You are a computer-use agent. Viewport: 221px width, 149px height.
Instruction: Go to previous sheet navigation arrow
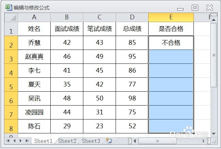coord(14,141)
